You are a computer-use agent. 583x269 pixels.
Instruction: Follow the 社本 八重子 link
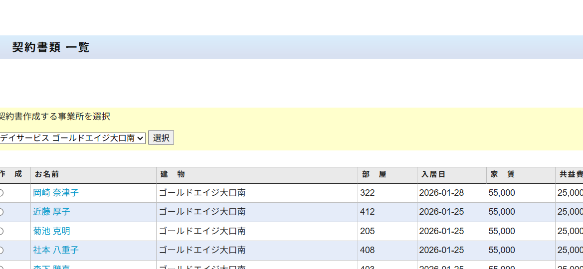coord(56,250)
